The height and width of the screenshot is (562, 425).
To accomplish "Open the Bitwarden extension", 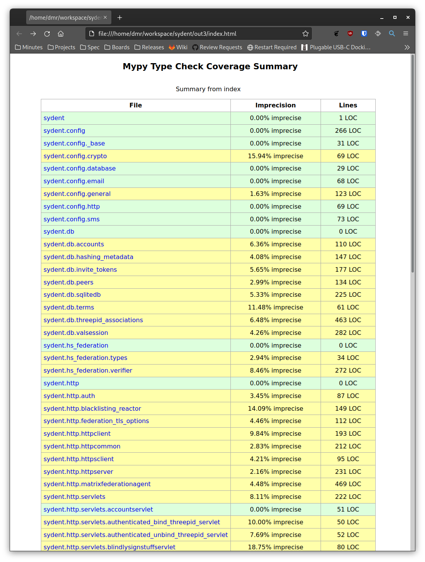I will tap(364, 33).
